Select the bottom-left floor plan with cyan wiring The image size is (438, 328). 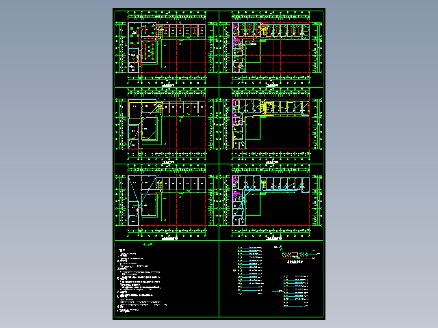(x=167, y=203)
